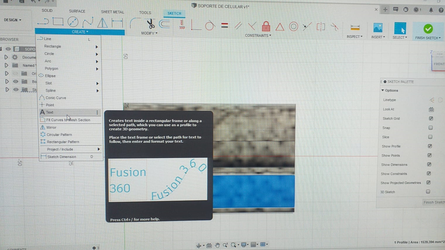Click the Insert image icon

(378, 28)
